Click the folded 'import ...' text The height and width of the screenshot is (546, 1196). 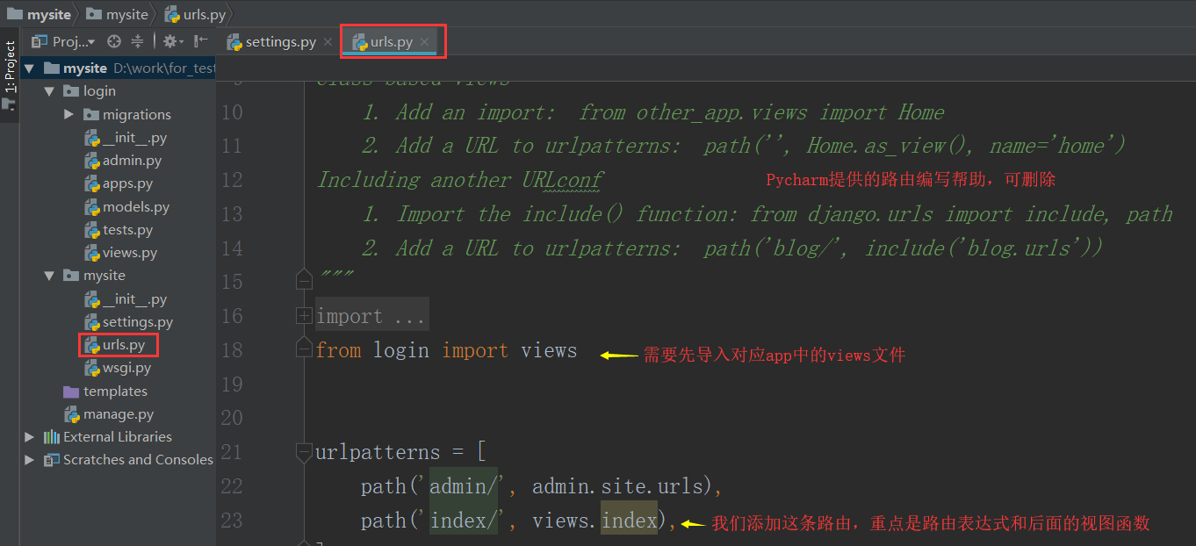pyautogui.click(x=372, y=316)
